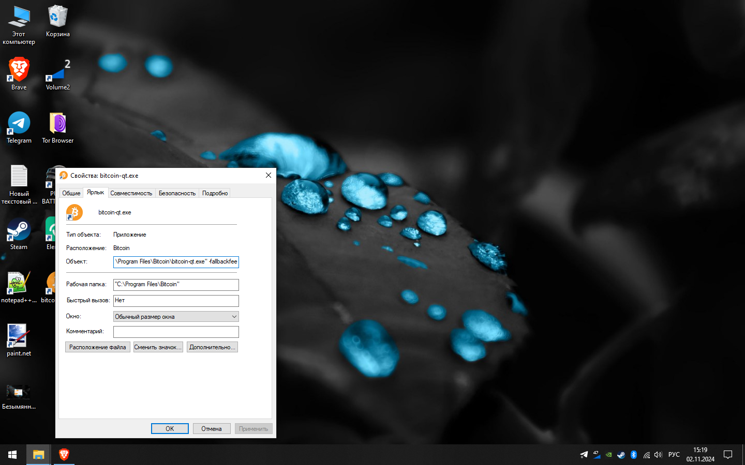Viewport: 745px width, 465px height.
Task: Open File Explorer from the taskbar
Action: [38, 455]
